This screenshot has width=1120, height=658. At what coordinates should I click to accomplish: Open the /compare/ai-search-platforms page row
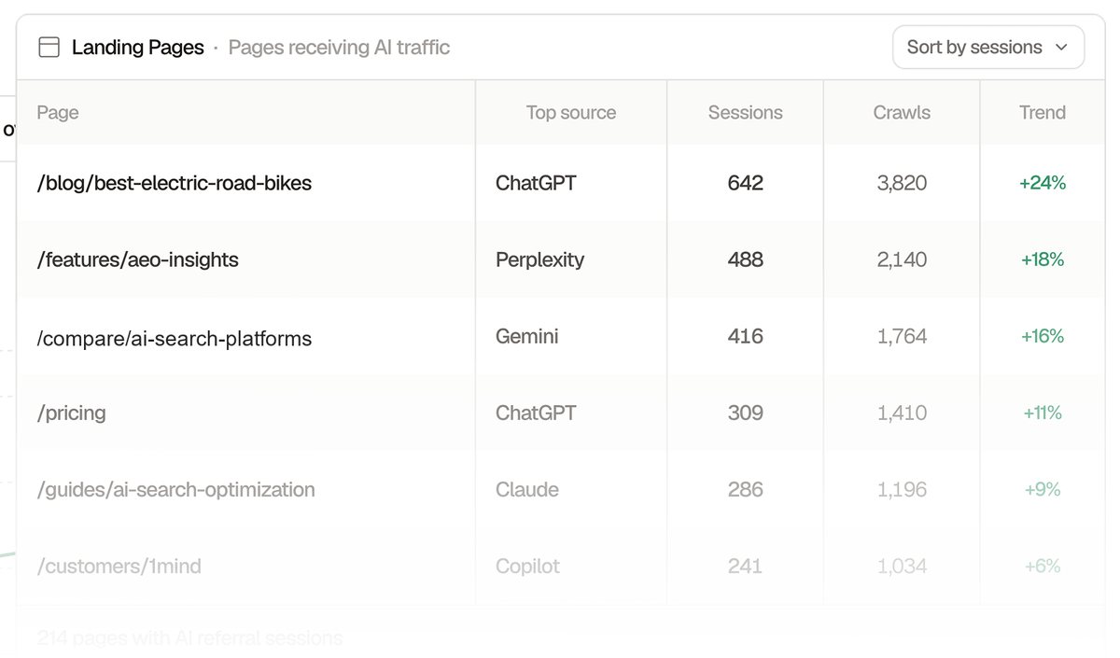(560, 336)
